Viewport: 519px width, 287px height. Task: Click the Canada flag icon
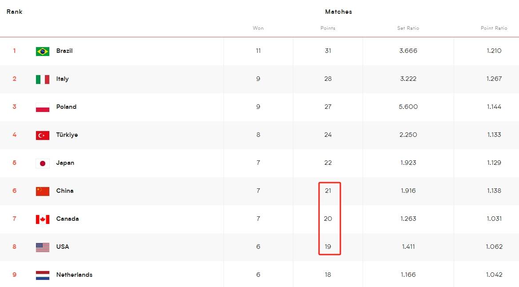tap(43, 219)
